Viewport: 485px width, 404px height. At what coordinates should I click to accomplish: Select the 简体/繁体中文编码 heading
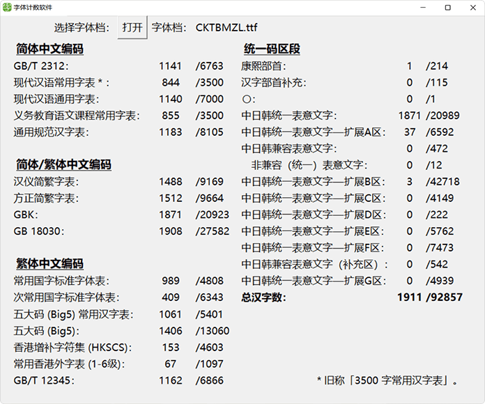63,165
